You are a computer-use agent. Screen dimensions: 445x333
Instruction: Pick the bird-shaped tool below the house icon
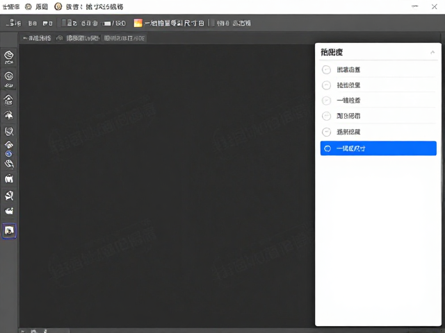pos(9,115)
